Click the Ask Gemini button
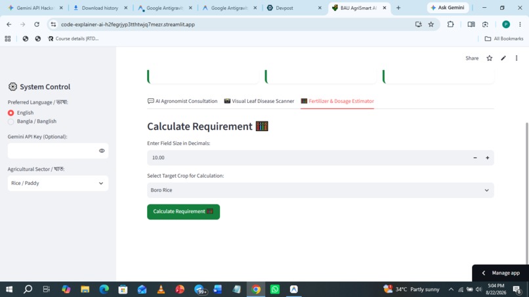Image resolution: width=529 pixels, height=297 pixels. [448, 8]
